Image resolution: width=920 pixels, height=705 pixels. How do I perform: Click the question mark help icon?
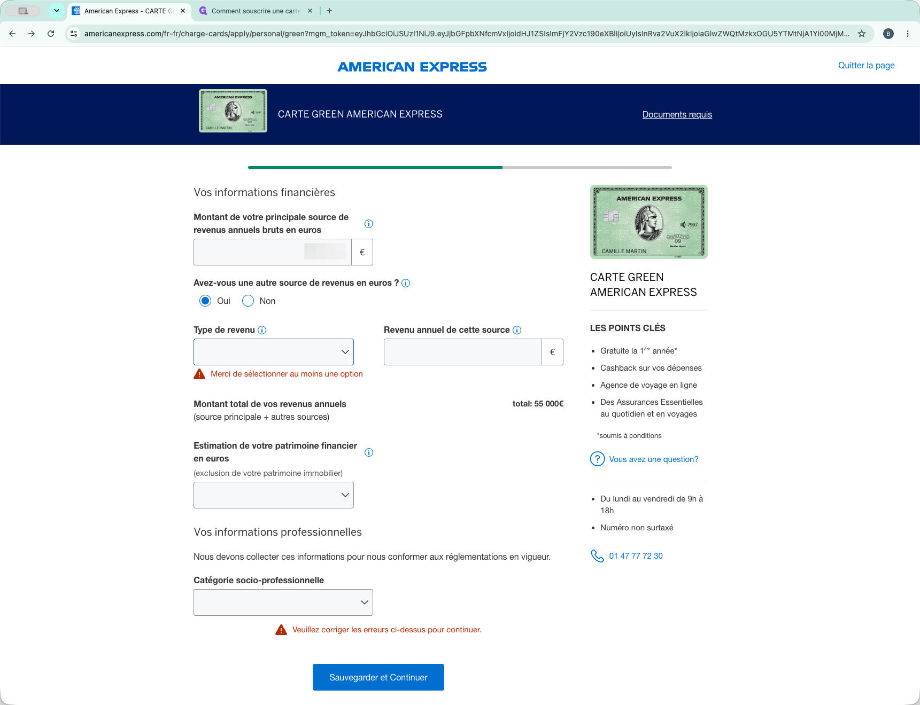(597, 459)
